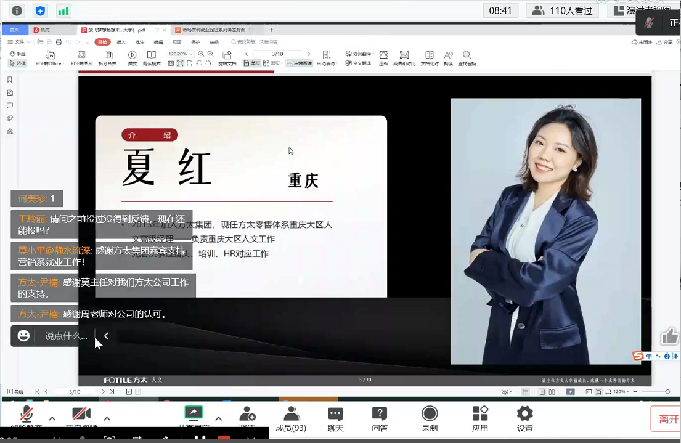Viewport: 681px width, 443px height.
Task: Toggle the camera video button
Action: coord(81,414)
